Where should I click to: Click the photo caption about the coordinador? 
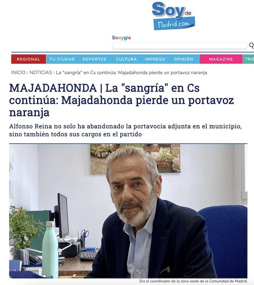(194, 281)
